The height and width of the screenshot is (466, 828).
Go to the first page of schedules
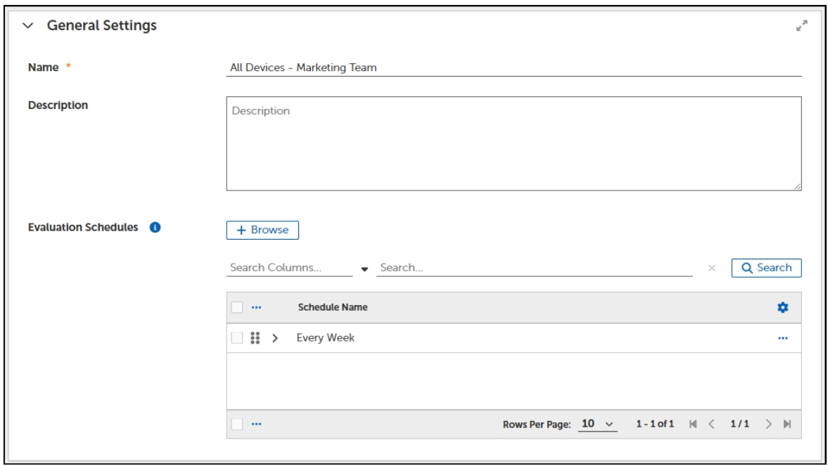click(692, 425)
